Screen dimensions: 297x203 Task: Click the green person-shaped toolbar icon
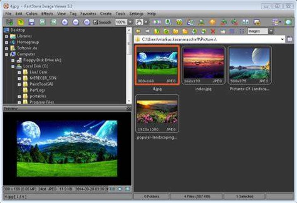(201, 22)
